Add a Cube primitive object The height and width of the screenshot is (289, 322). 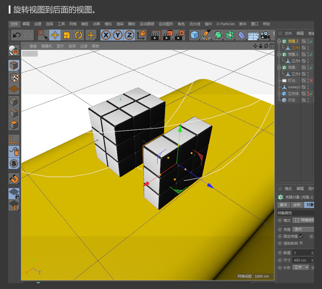[x=195, y=35]
